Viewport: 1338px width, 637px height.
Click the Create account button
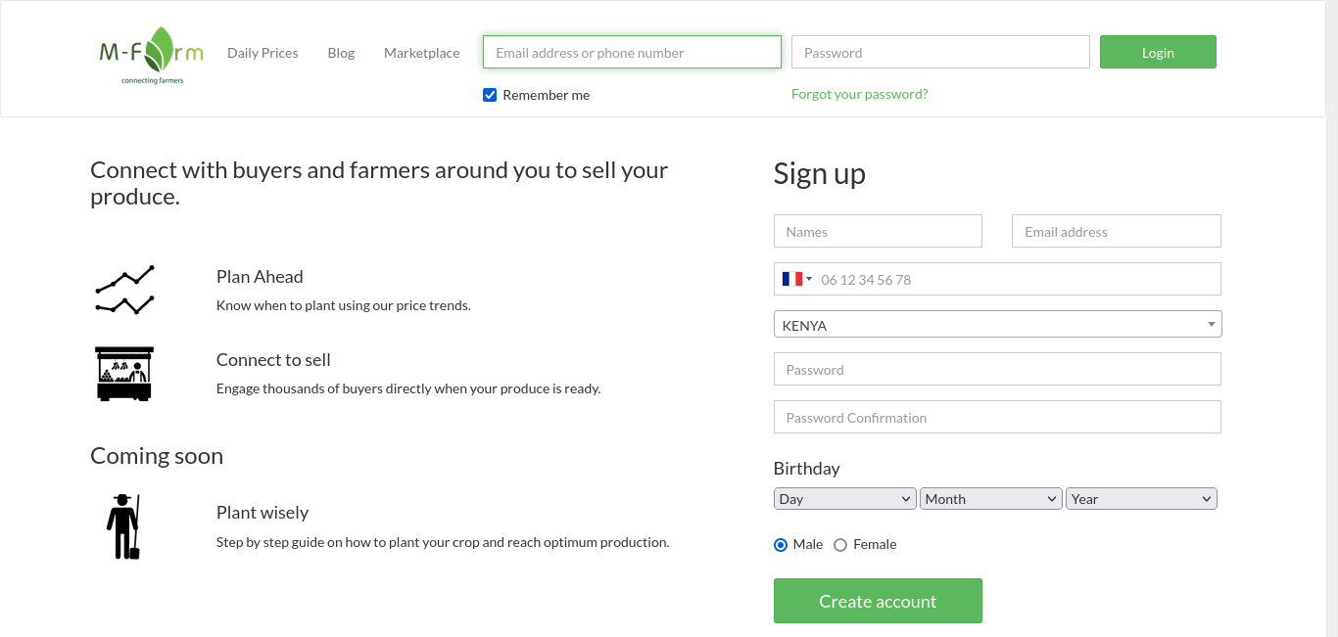(x=878, y=601)
